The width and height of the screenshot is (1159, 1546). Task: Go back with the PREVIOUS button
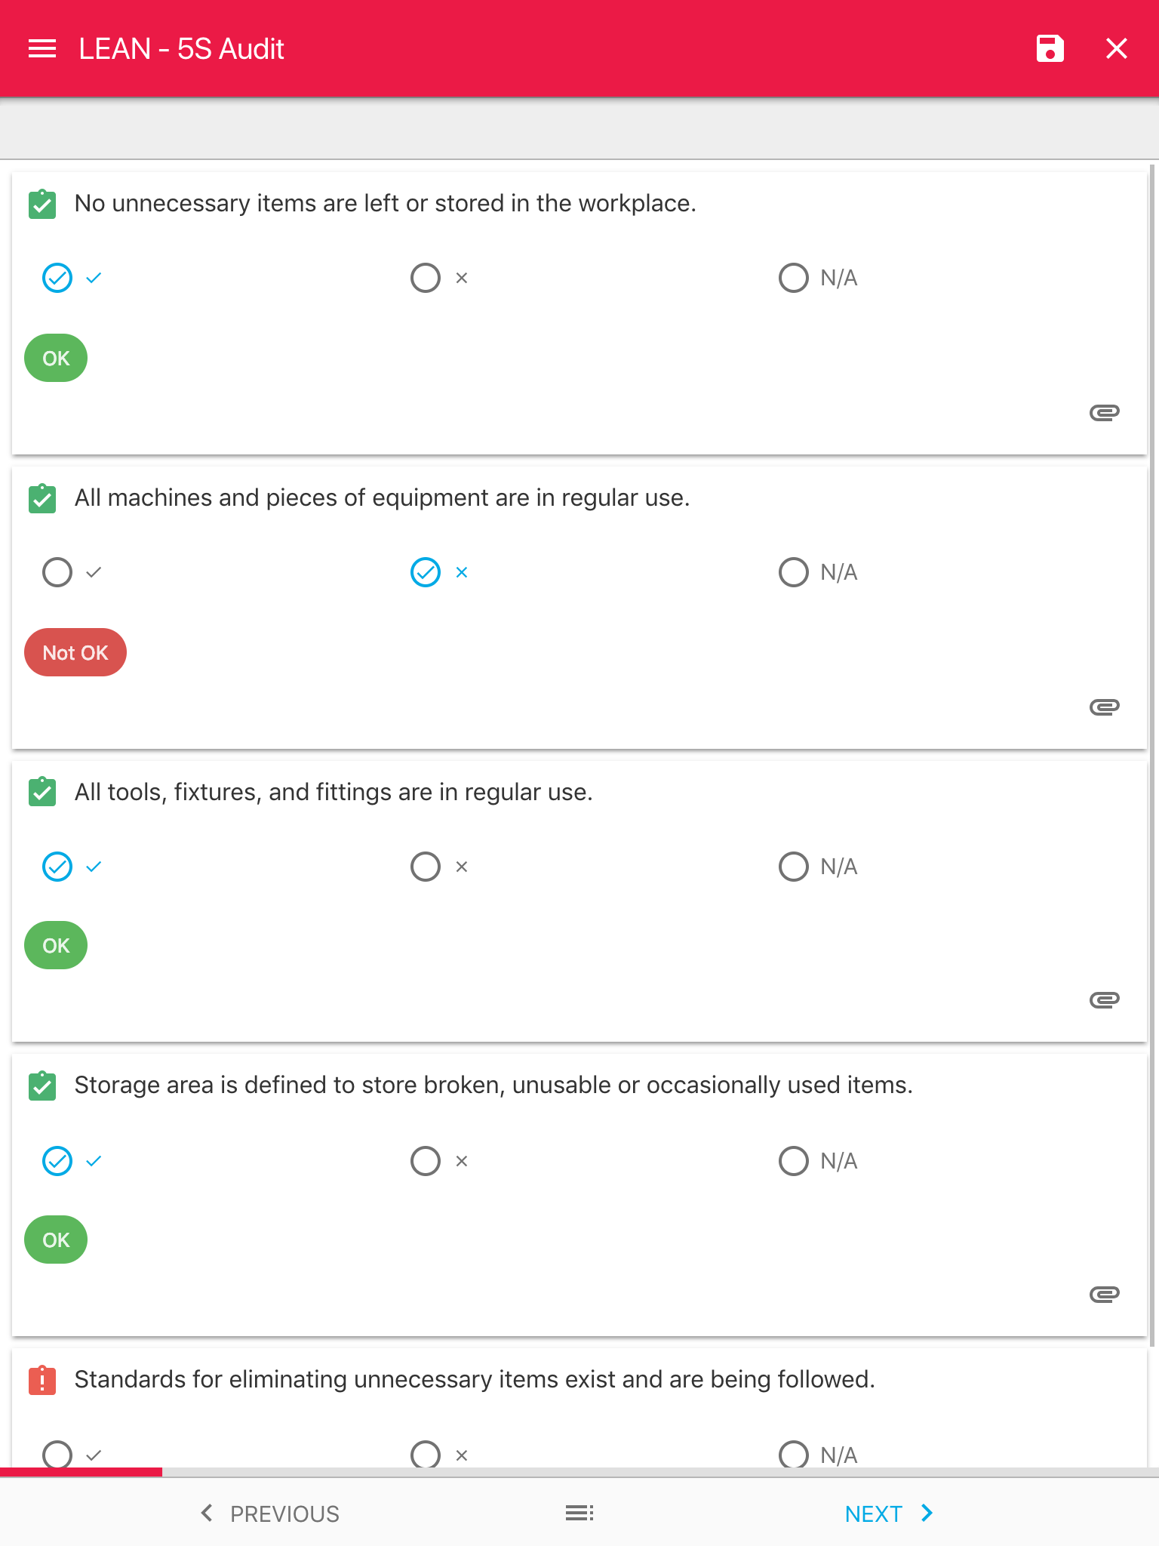coord(270,1514)
